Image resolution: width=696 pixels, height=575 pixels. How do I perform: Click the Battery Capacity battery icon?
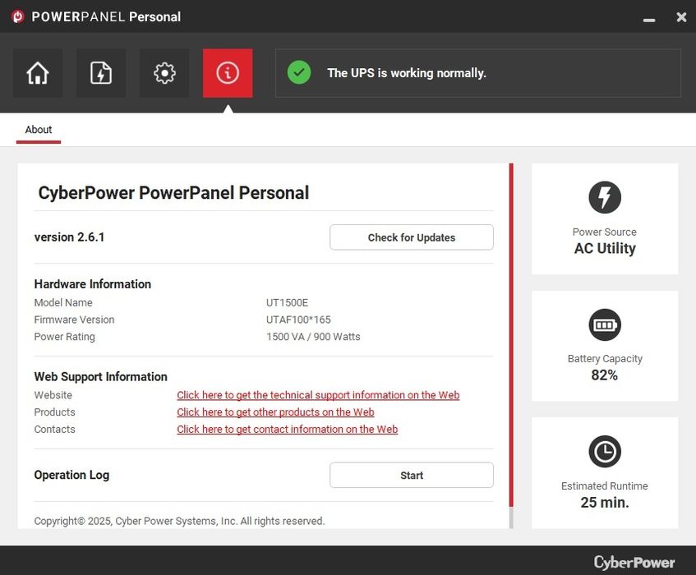605,324
